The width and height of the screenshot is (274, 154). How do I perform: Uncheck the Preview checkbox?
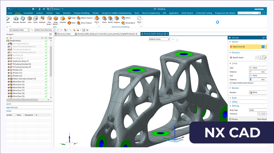click(230, 119)
